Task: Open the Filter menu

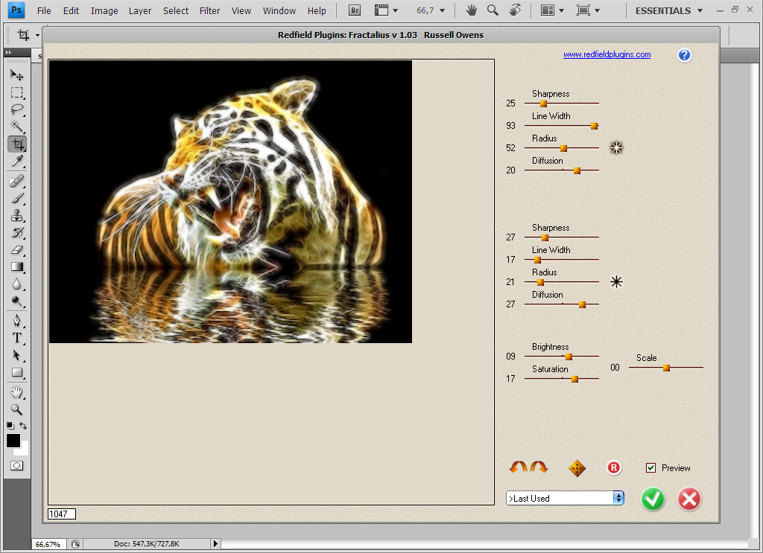Action: (x=209, y=10)
